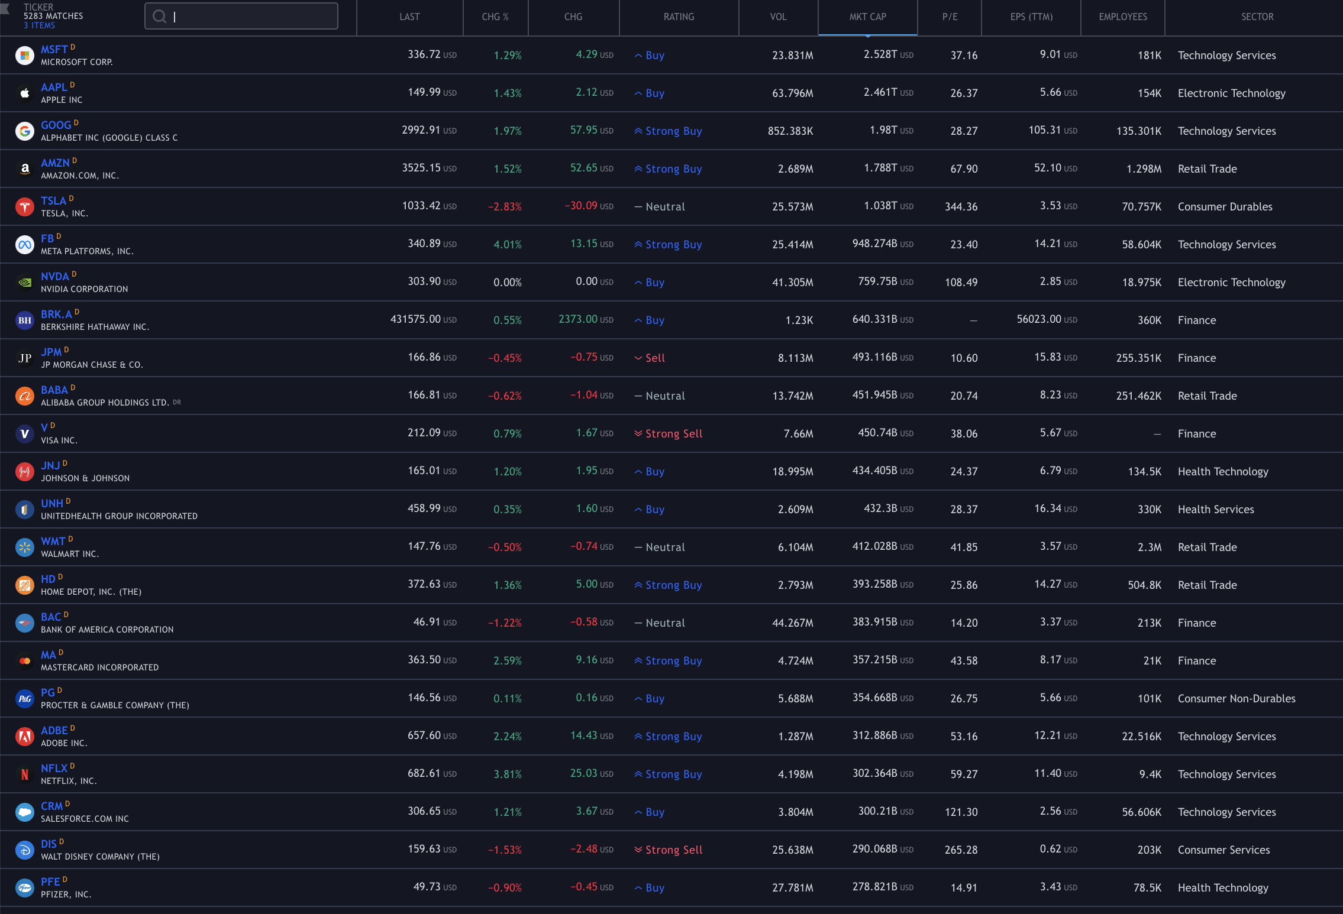Click the Berkshire Hathaway BH icon
The width and height of the screenshot is (1343, 914).
tap(25, 320)
